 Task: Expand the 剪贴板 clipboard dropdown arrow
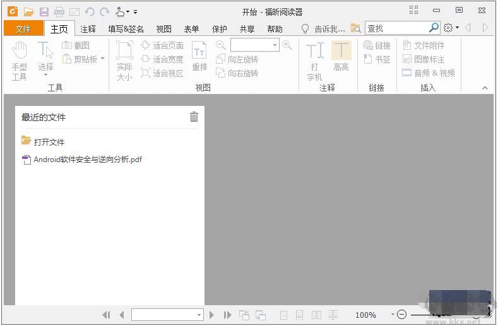pos(103,59)
